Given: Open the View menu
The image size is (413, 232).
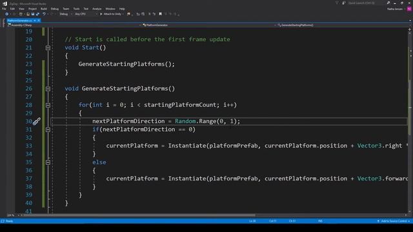Looking at the screenshot, I should (x=21, y=8).
